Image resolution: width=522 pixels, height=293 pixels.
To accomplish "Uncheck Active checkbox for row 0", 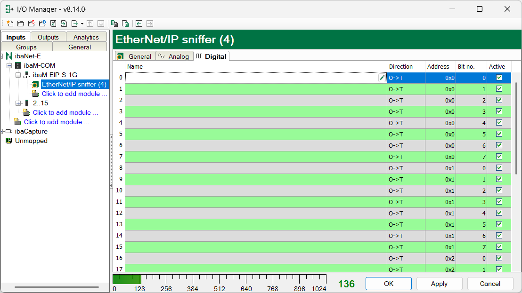I will pos(499,78).
